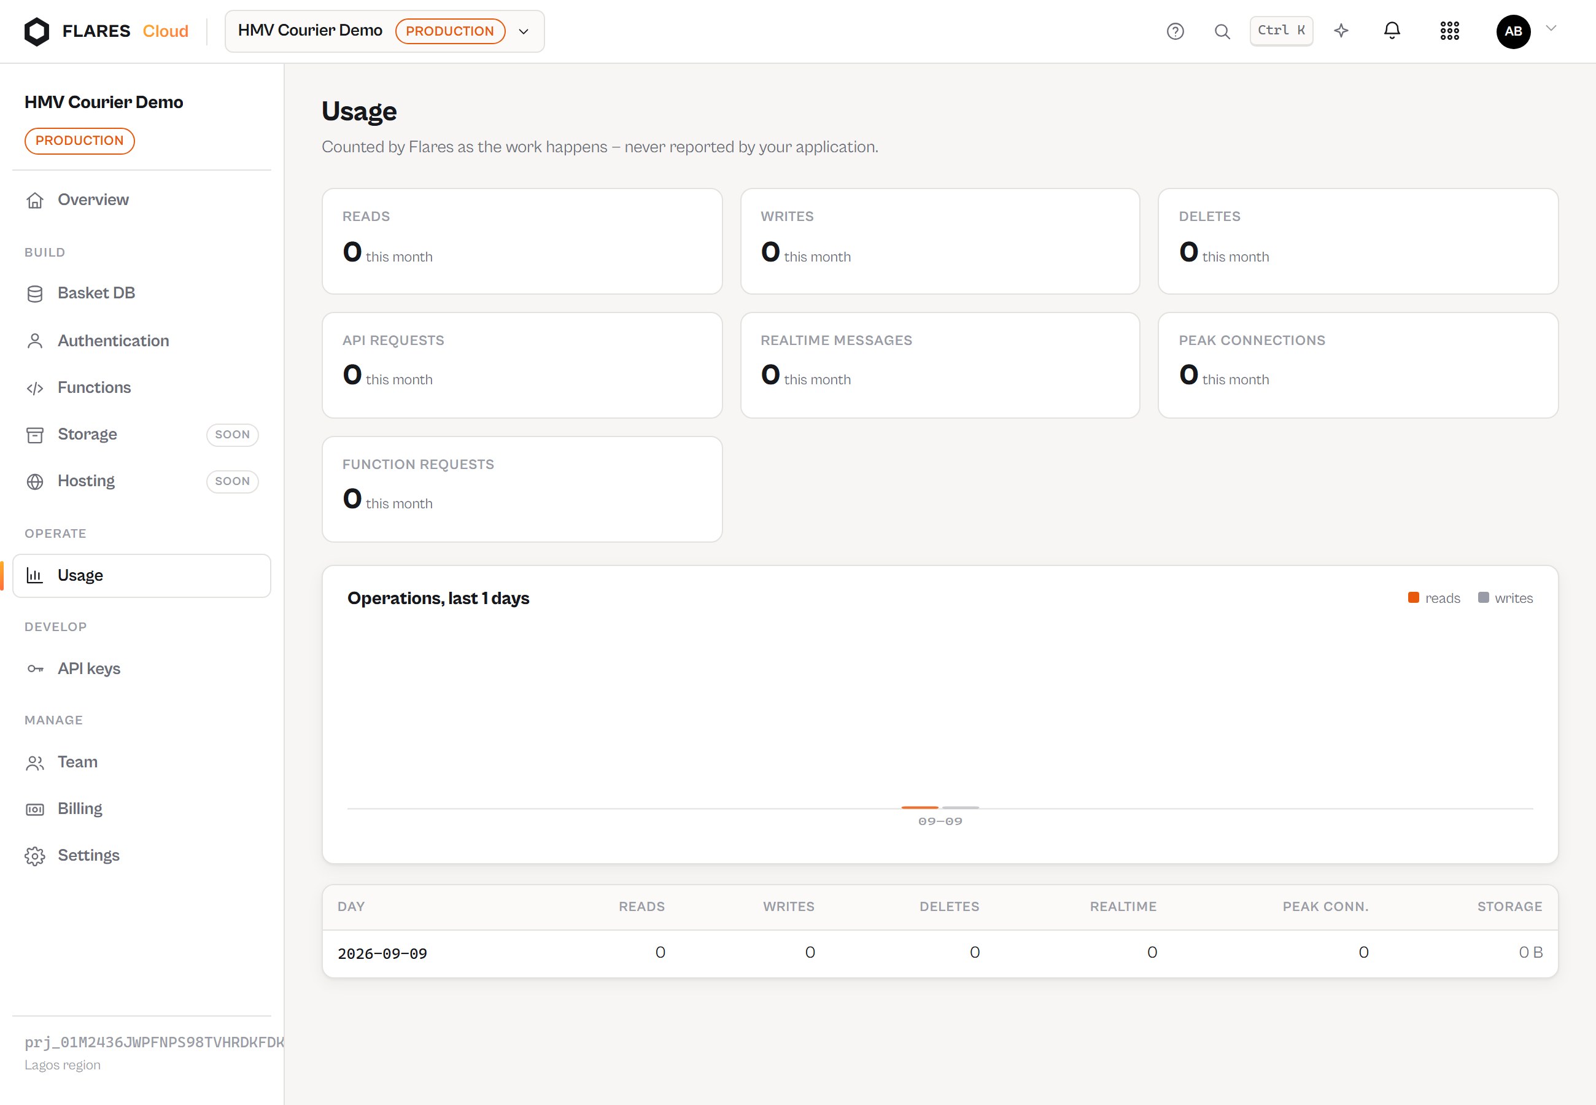
Task: Select the READS stat card
Action: 522,242
